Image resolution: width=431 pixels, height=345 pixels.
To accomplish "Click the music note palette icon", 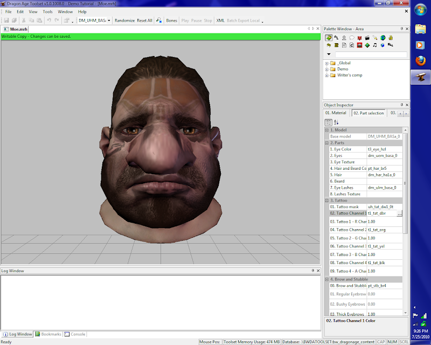I will [x=375, y=45].
